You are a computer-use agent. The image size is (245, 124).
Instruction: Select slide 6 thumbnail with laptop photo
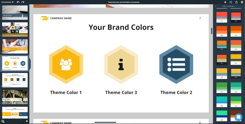tap(15, 46)
